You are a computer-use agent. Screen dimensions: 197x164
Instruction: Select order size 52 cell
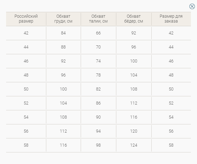coord(171,103)
